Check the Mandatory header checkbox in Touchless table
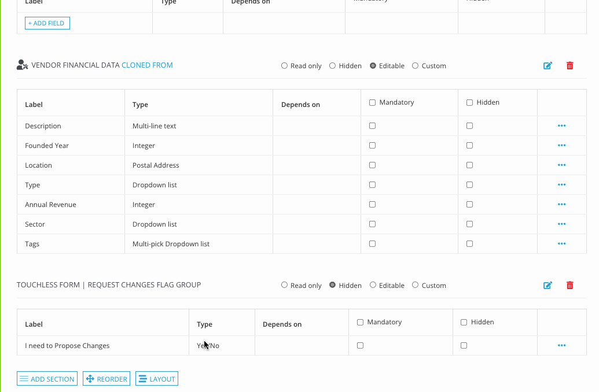599x392 pixels. point(360,322)
